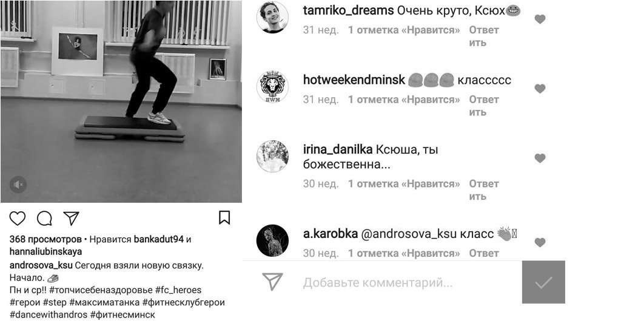Screen dimensions: 621x323
Task: Submit comment with the checkmark button
Action: coord(543,282)
